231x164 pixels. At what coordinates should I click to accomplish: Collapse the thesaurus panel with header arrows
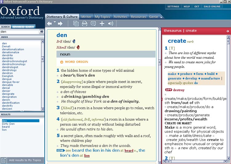click(228, 31)
